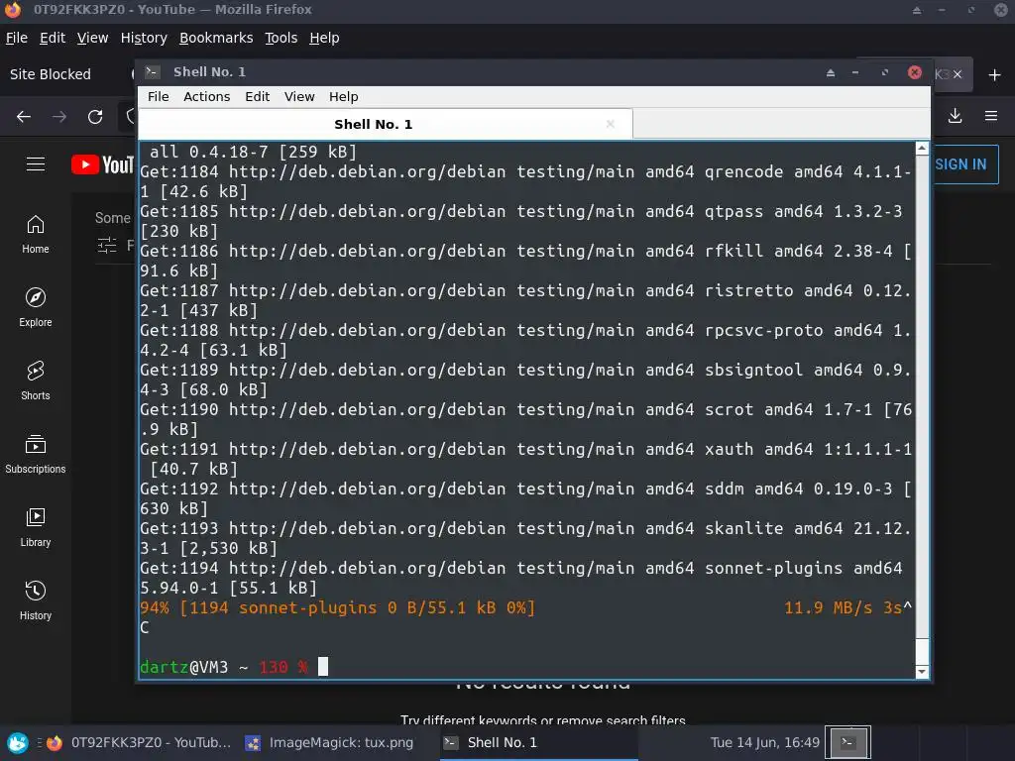Click the clock showing Tue 14 Jun
The height and width of the screenshot is (761, 1015).
coord(764,742)
